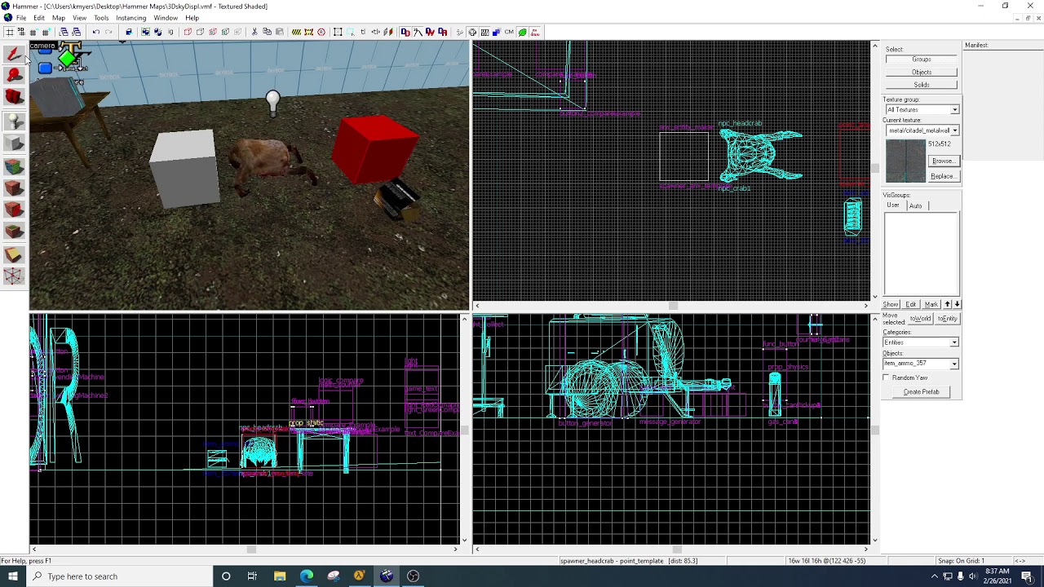Viewport: 1044px width, 587px height.
Task: Move VisGroup up with arrow button
Action: click(x=948, y=304)
